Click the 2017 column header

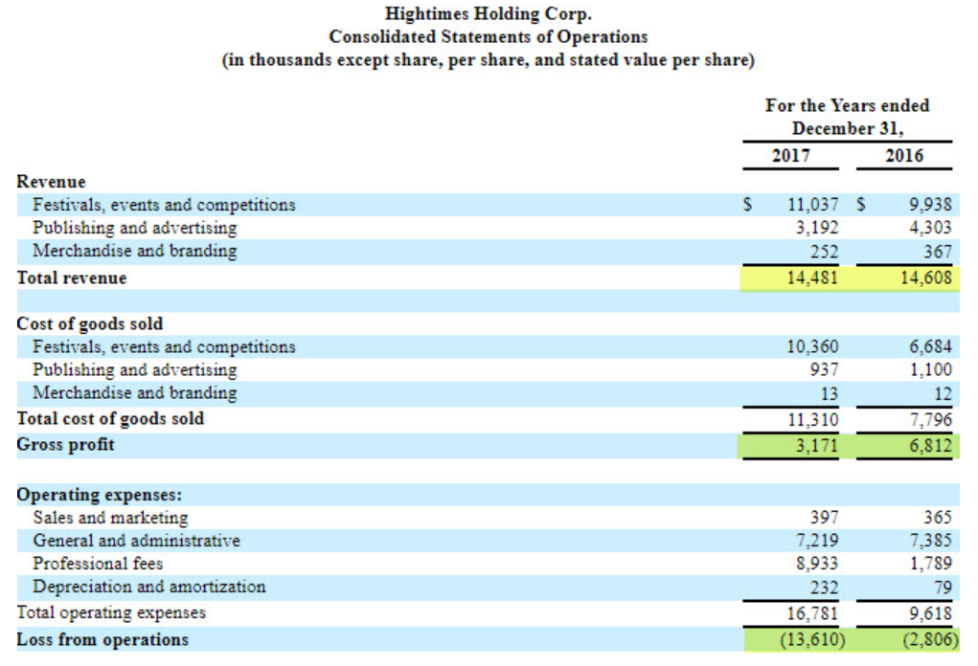click(x=790, y=155)
